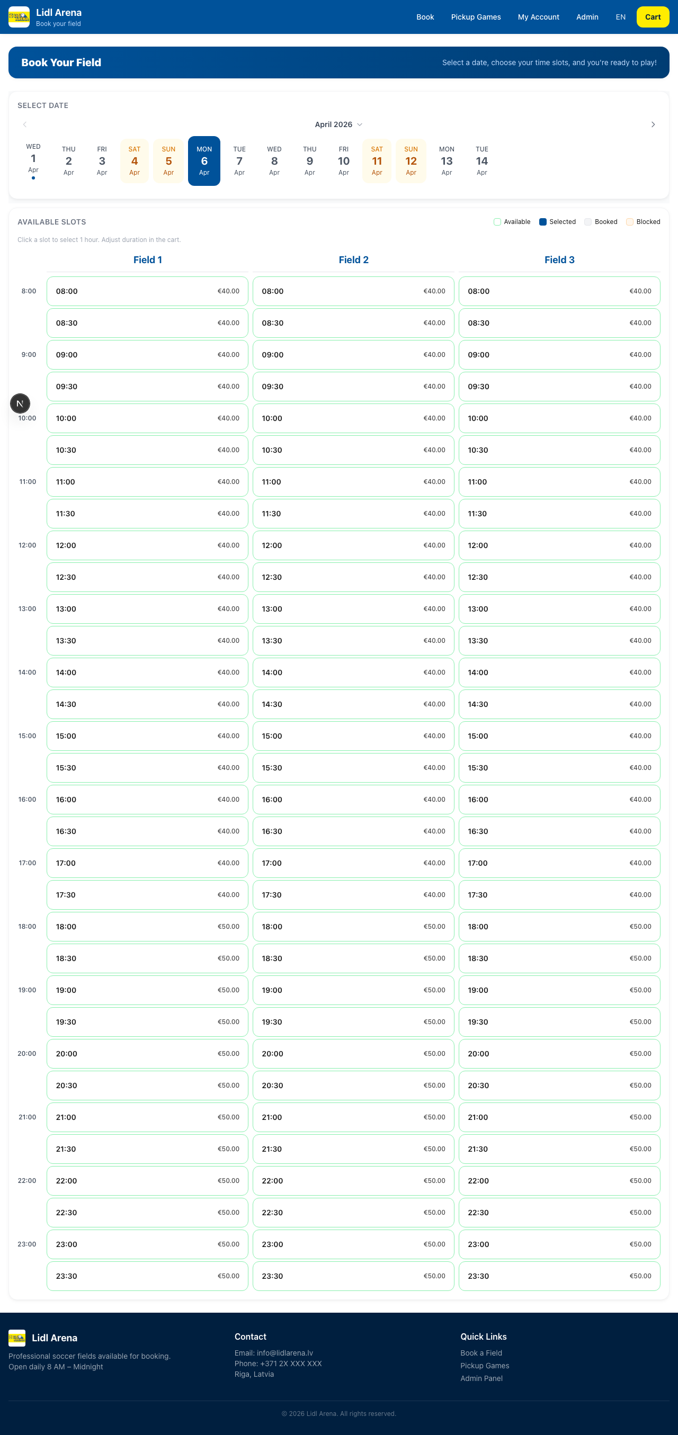Click the Lidl Arena logo in header
The image size is (678, 1435).
(x=19, y=17)
